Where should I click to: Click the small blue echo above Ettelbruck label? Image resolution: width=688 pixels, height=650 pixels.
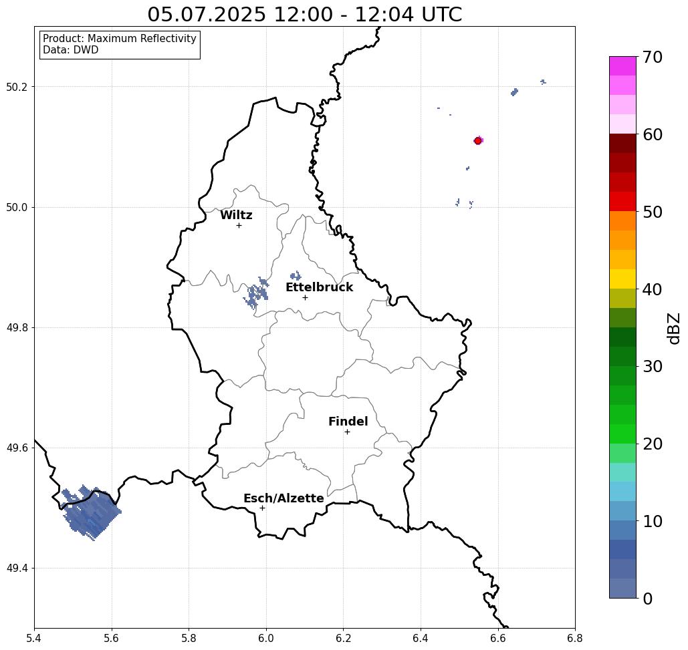click(x=296, y=276)
